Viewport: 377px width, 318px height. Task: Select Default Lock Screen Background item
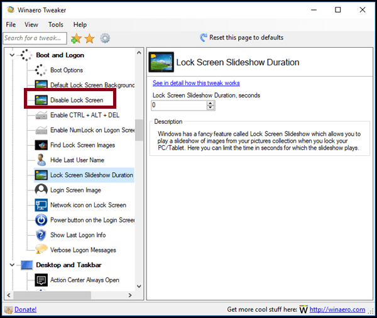pos(92,85)
